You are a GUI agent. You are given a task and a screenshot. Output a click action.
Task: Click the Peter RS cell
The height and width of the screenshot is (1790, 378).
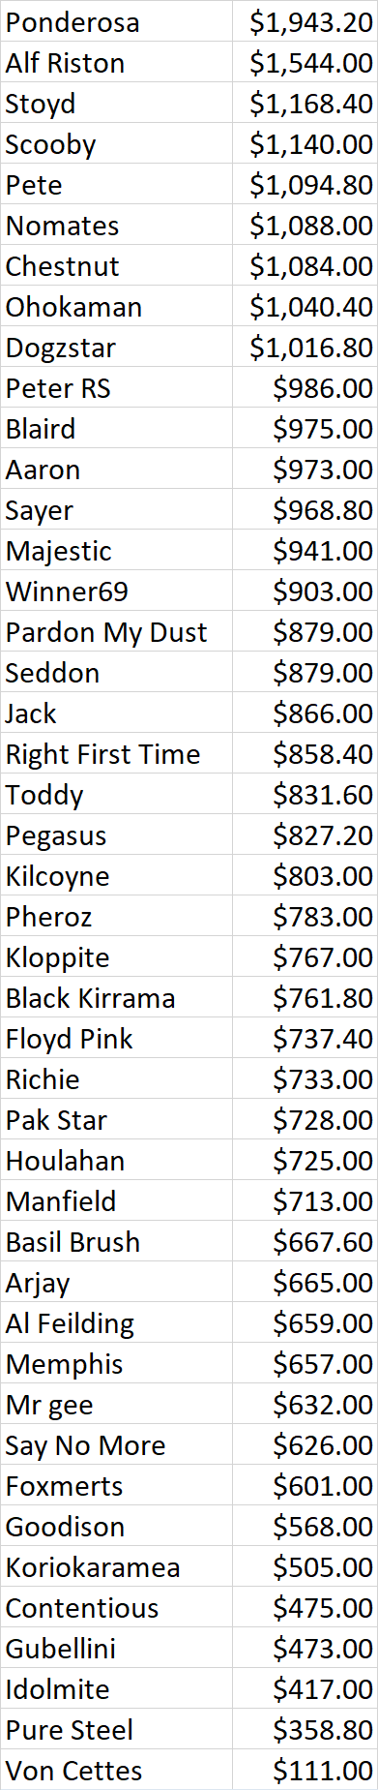click(116, 387)
